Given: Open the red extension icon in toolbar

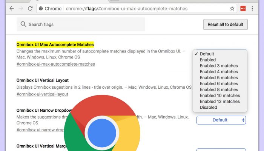Looking at the screenshot, I should [x=243, y=8].
